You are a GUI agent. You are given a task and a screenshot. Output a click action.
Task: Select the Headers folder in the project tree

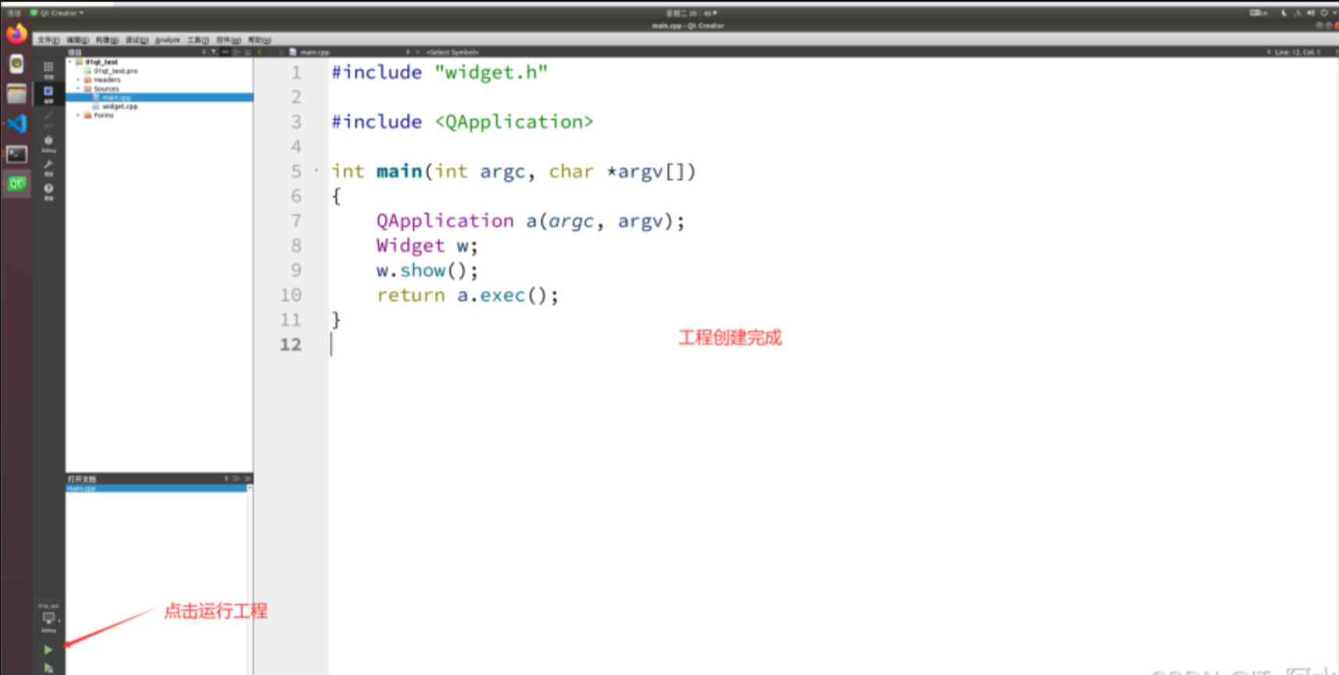[x=107, y=80]
